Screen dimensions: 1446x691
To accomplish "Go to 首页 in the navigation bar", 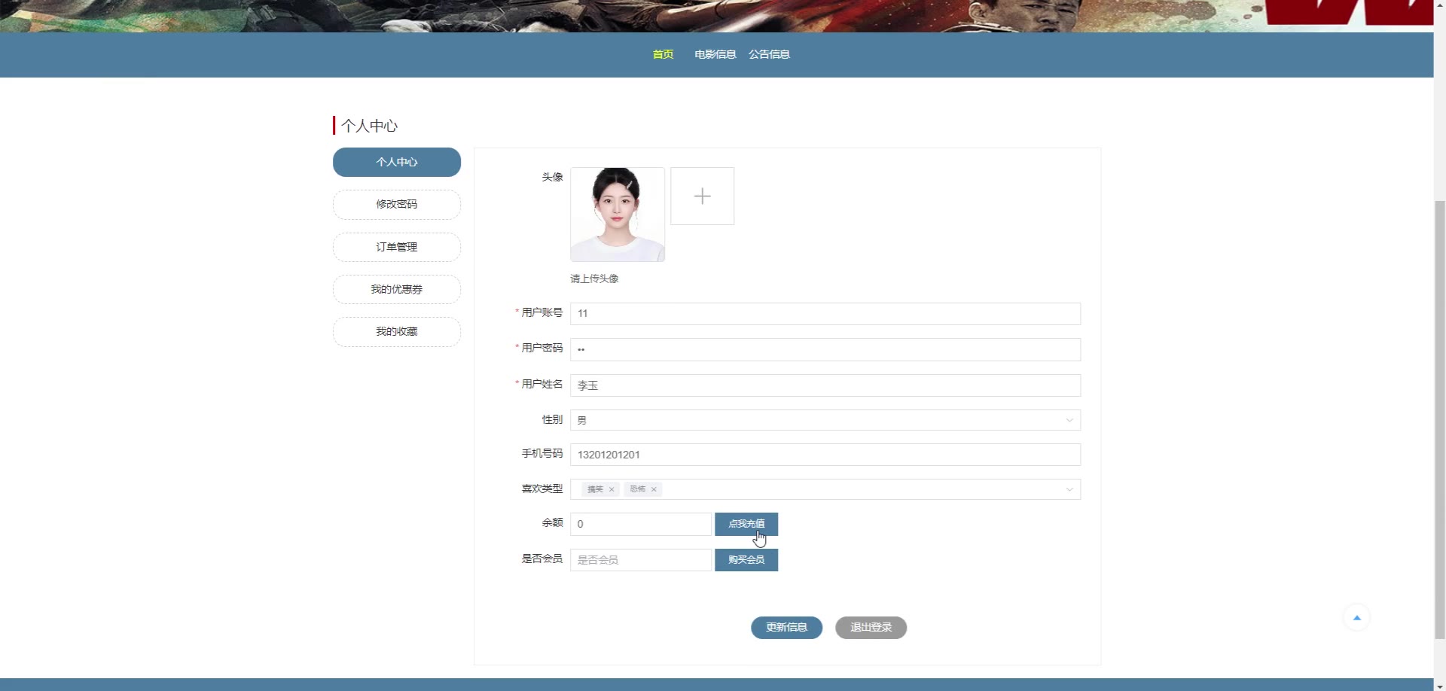I will pos(663,54).
